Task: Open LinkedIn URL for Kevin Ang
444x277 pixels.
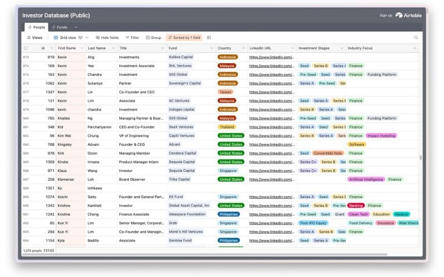Action: [272, 57]
